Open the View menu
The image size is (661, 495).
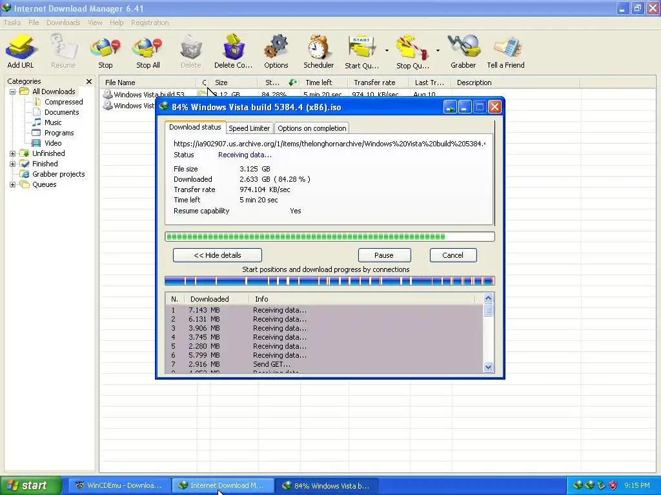point(95,23)
